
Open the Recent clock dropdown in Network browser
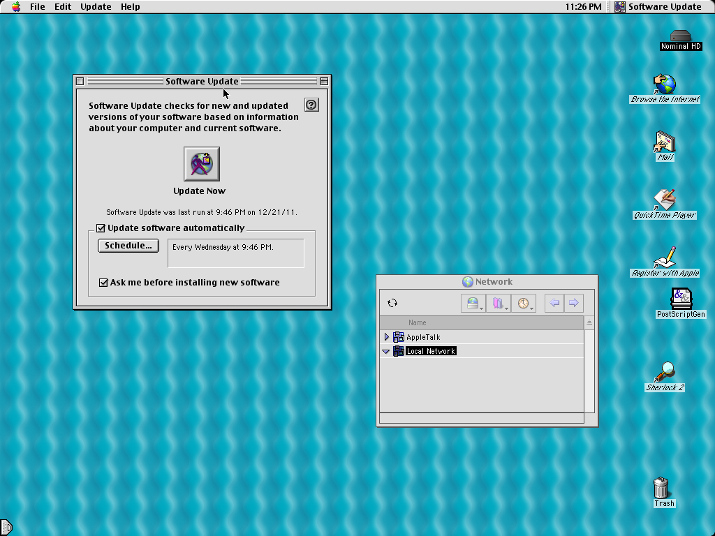pyautogui.click(x=524, y=303)
